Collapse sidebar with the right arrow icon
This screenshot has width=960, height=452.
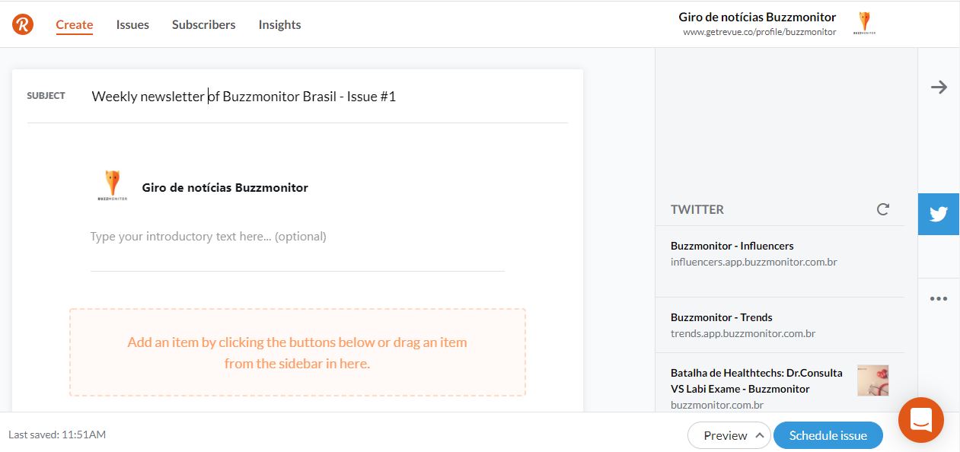(939, 87)
